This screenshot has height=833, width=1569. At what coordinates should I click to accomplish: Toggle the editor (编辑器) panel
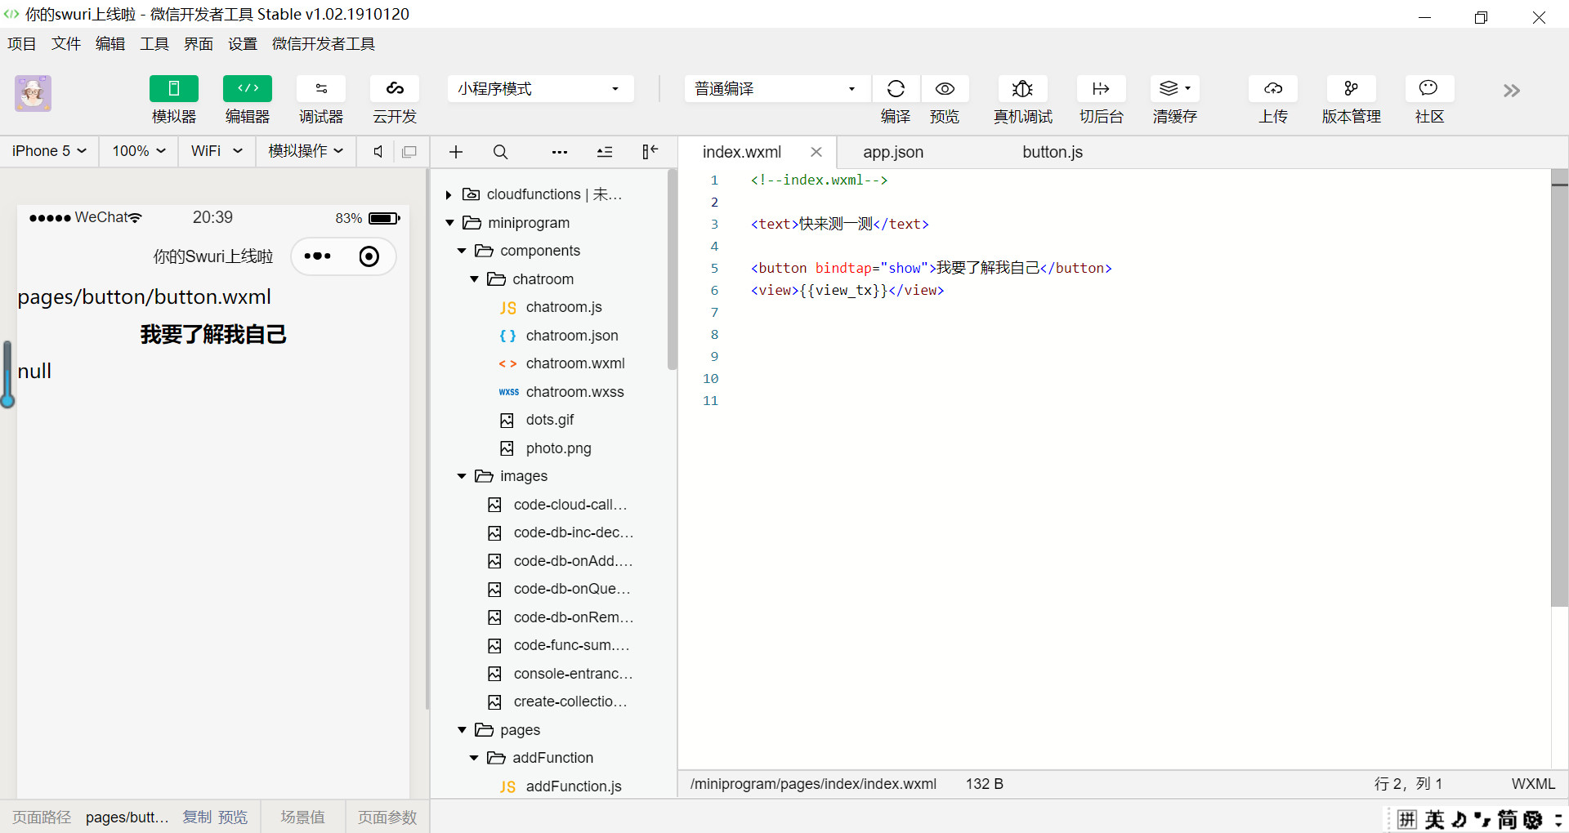click(x=248, y=89)
